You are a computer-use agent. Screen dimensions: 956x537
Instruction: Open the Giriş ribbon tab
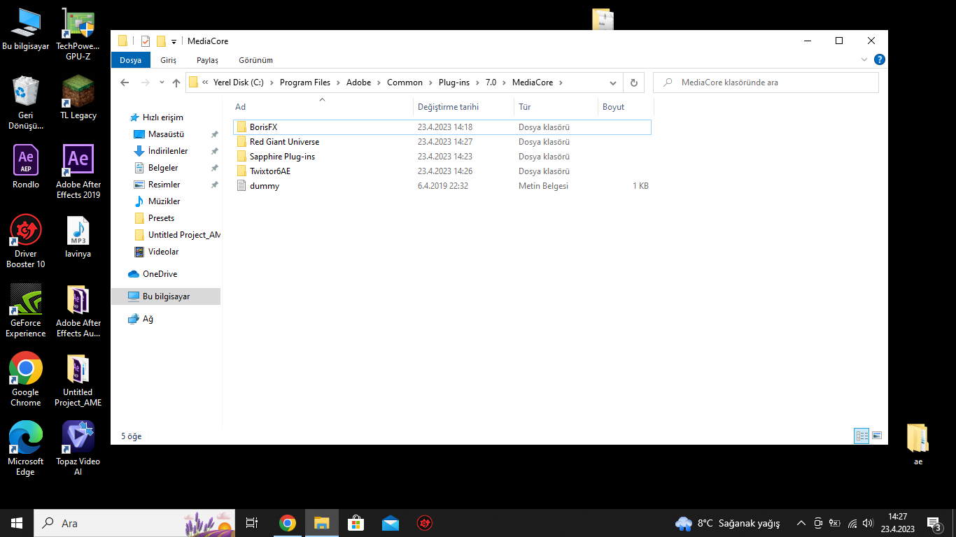(x=169, y=60)
